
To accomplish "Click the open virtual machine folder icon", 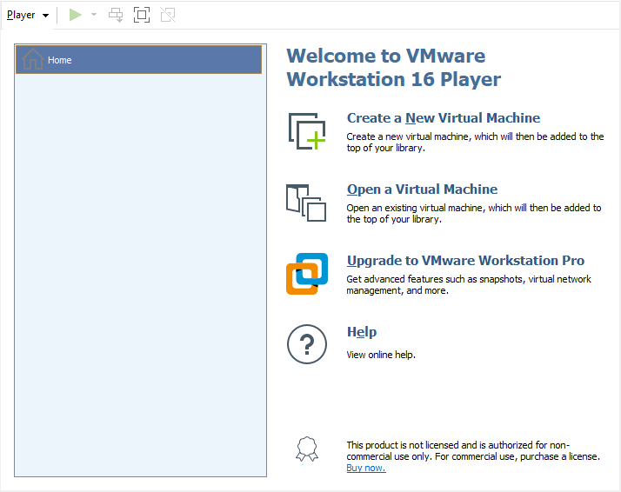I will pyautogui.click(x=306, y=203).
